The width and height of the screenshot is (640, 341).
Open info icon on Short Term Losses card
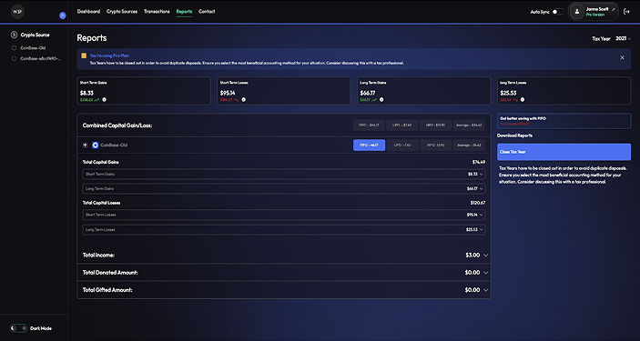[x=244, y=99]
